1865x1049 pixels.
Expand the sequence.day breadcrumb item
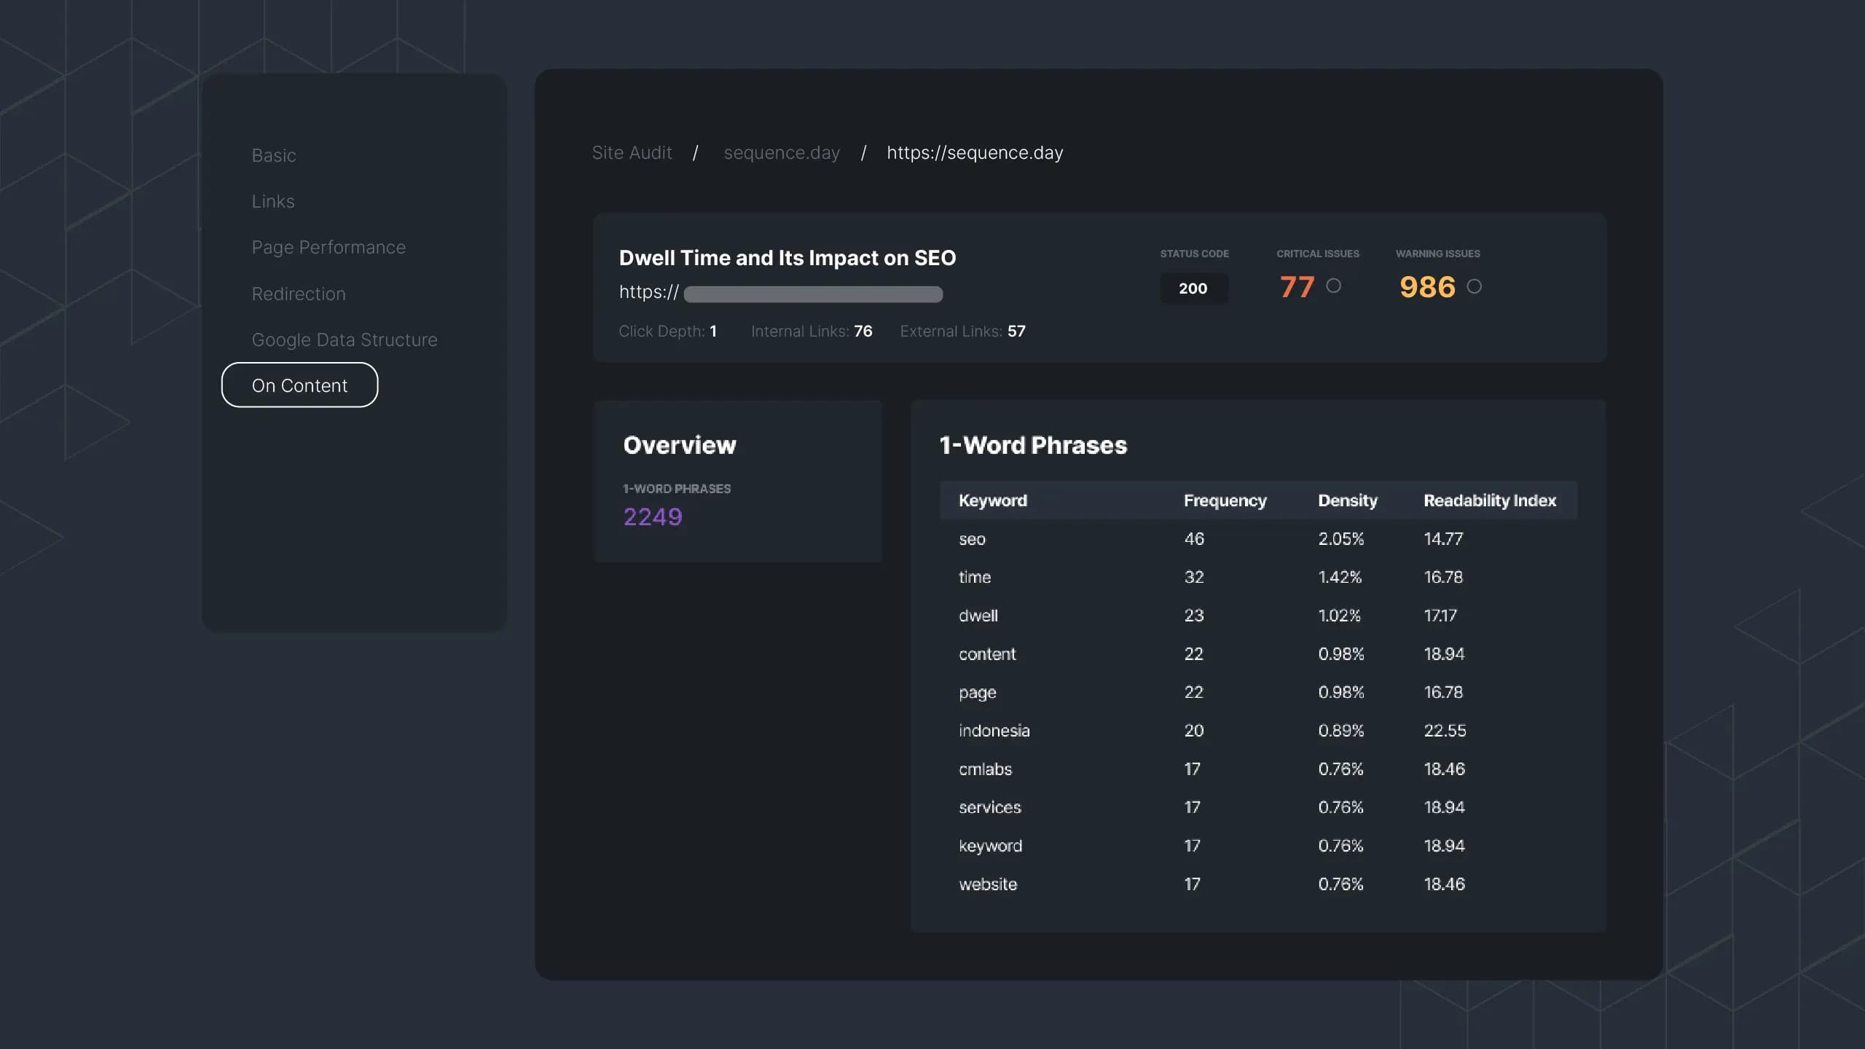click(782, 150)
